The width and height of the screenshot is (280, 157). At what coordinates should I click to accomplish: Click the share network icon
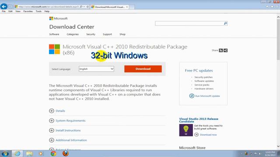click(226, 51)
